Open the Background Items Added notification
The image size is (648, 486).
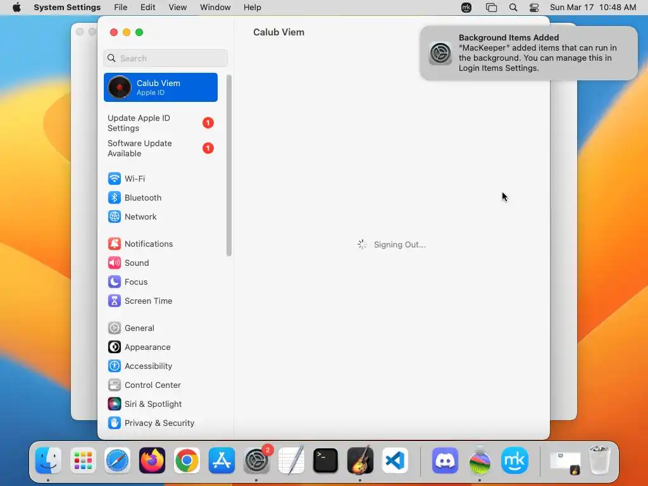point(528,53)
